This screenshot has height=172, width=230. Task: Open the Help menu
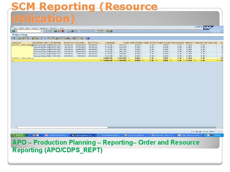pyautogui.click(x=61, y=28)
